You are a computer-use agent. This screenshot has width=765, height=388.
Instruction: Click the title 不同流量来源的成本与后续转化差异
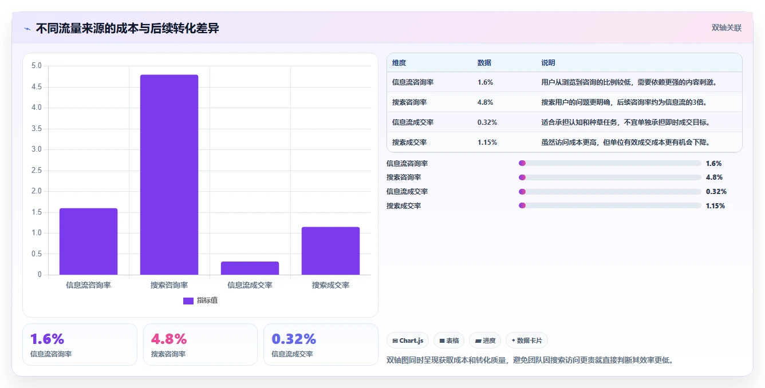coord(127,29)
